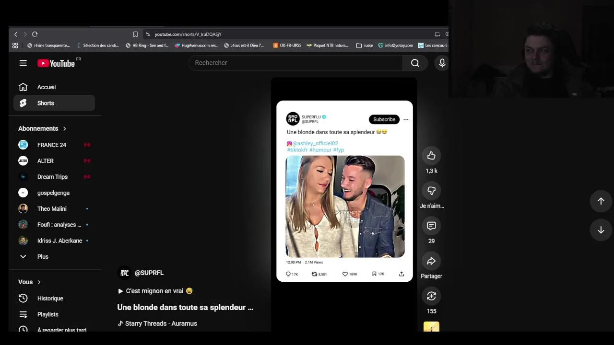
Task: Open the Jésus est-il Dieu bookmark
Action: pos(244,46)
